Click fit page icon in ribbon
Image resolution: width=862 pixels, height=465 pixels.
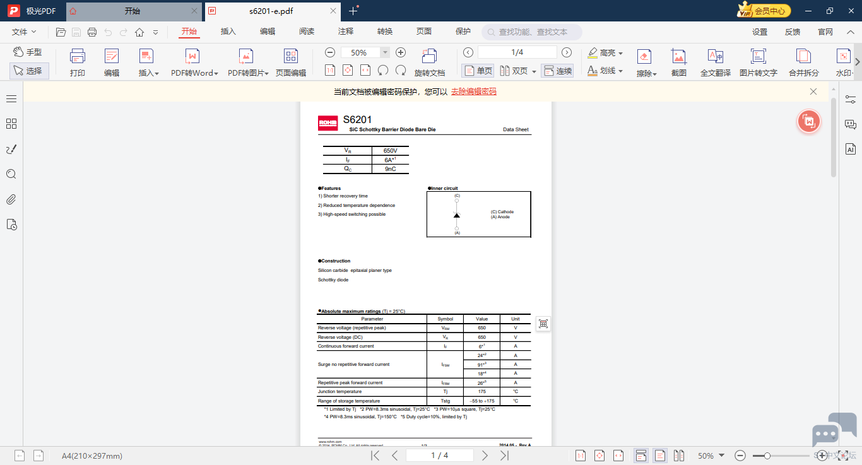(347, 70)
